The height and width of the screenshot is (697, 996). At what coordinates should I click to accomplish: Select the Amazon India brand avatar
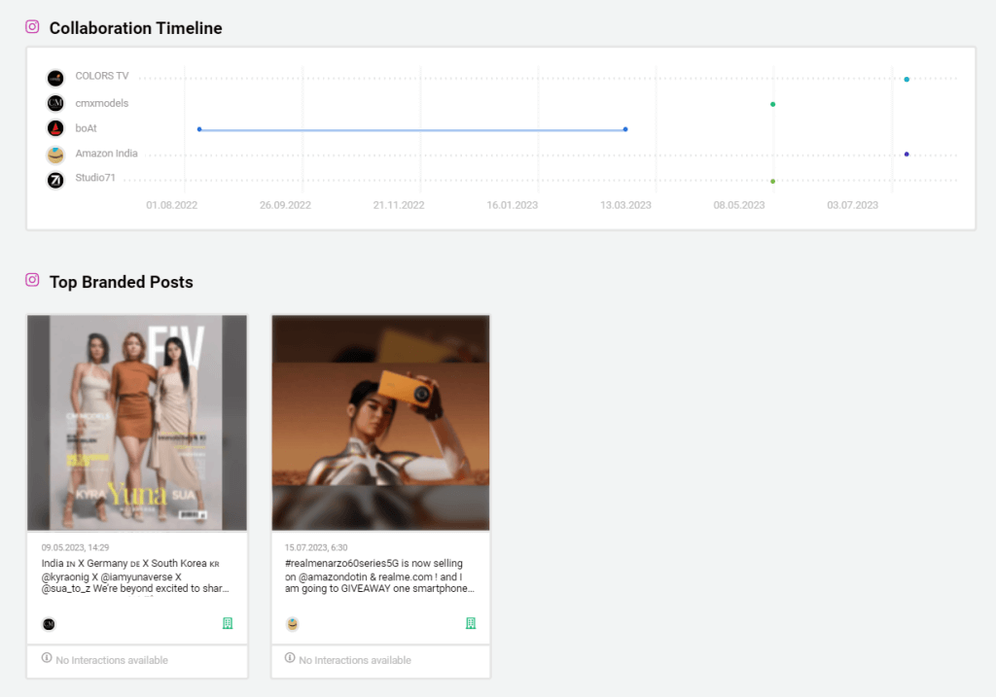tap(55, 153)
